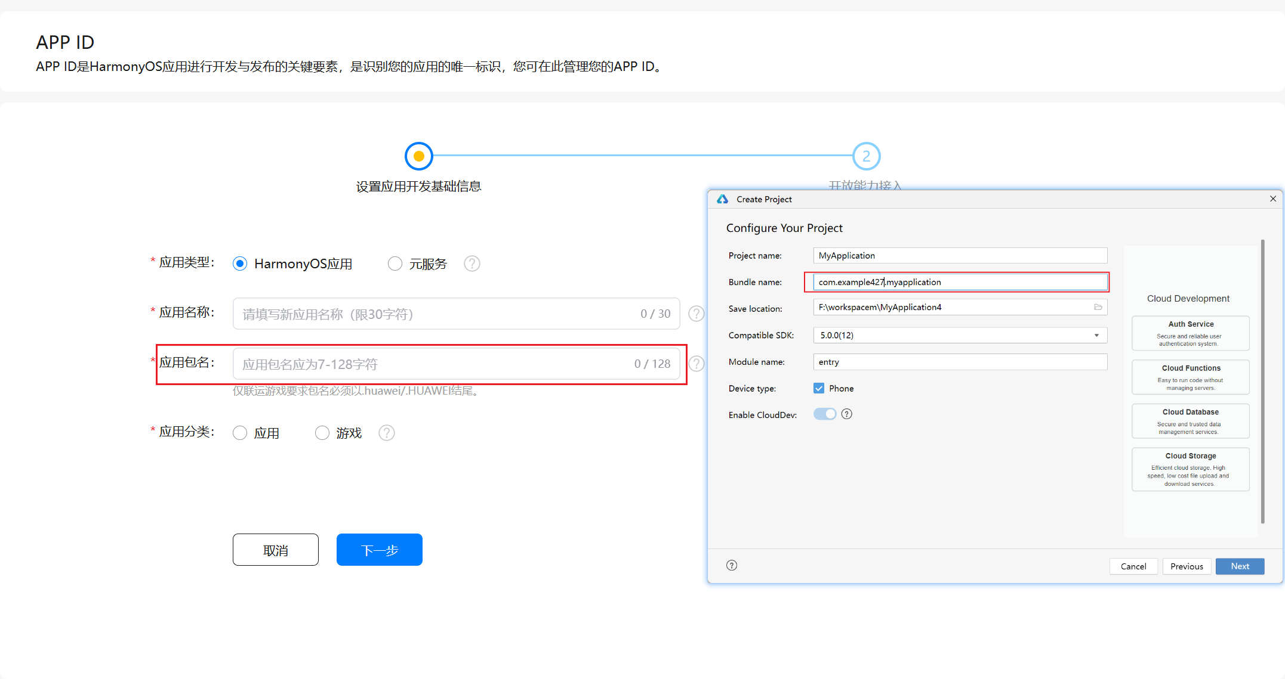1285x679 pixels.
Task: Click the 应用名称 input field
Action: point(456,314)
